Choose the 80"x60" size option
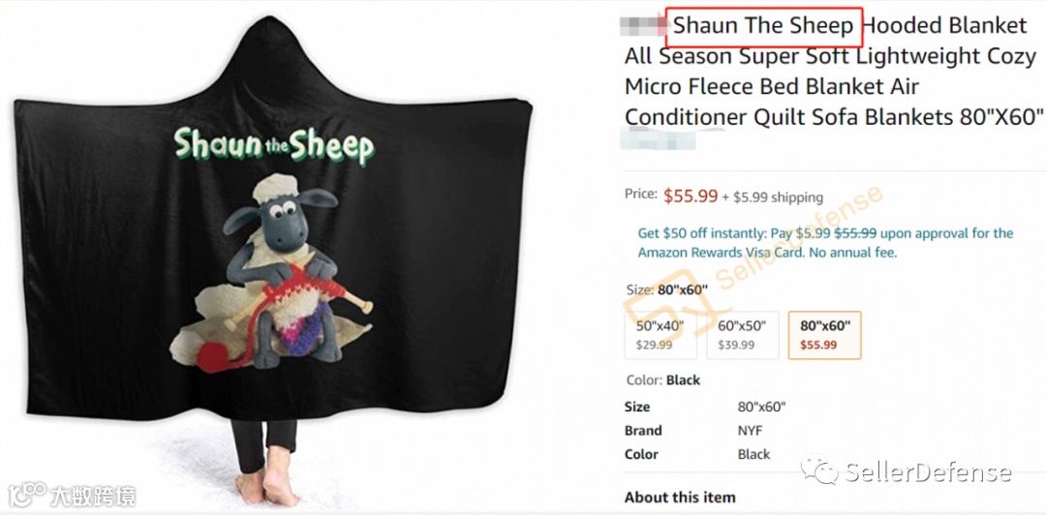 tap(824, 335)
